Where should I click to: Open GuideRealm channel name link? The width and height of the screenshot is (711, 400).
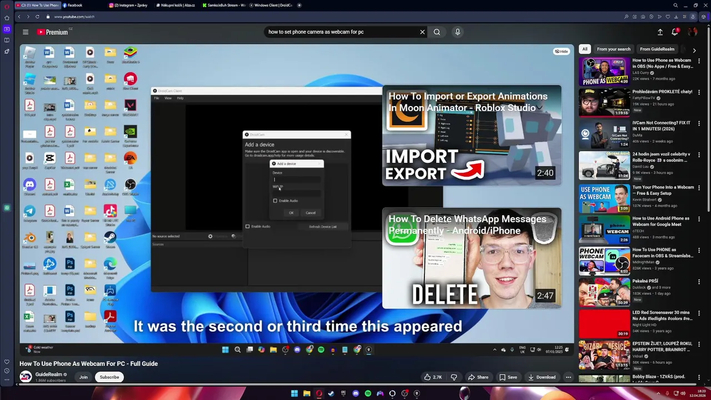(49, 374)
